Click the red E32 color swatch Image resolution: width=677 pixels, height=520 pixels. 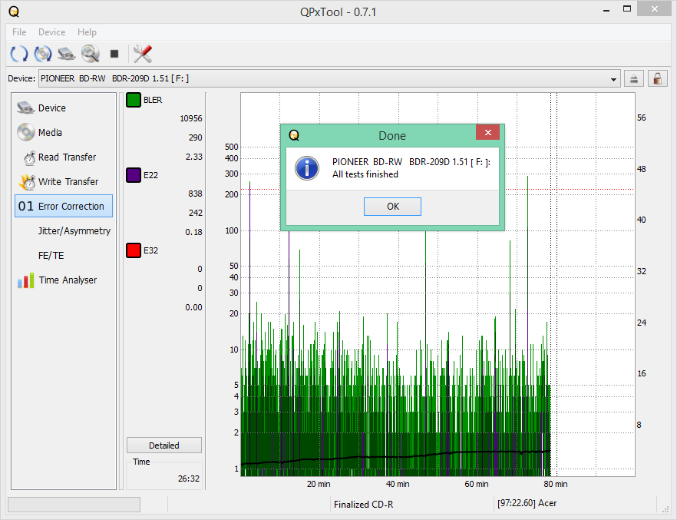pyautogui.click(x=134, y=250)
